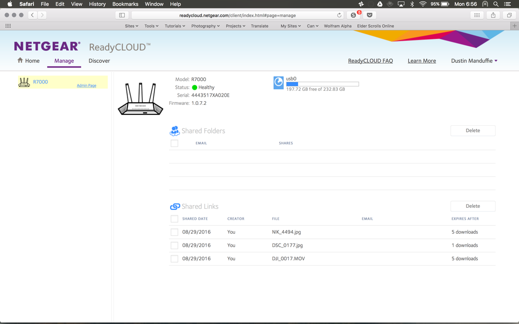
Task: Tick the DJI_0017.MOV row checkbox
Action: point(174,259)
